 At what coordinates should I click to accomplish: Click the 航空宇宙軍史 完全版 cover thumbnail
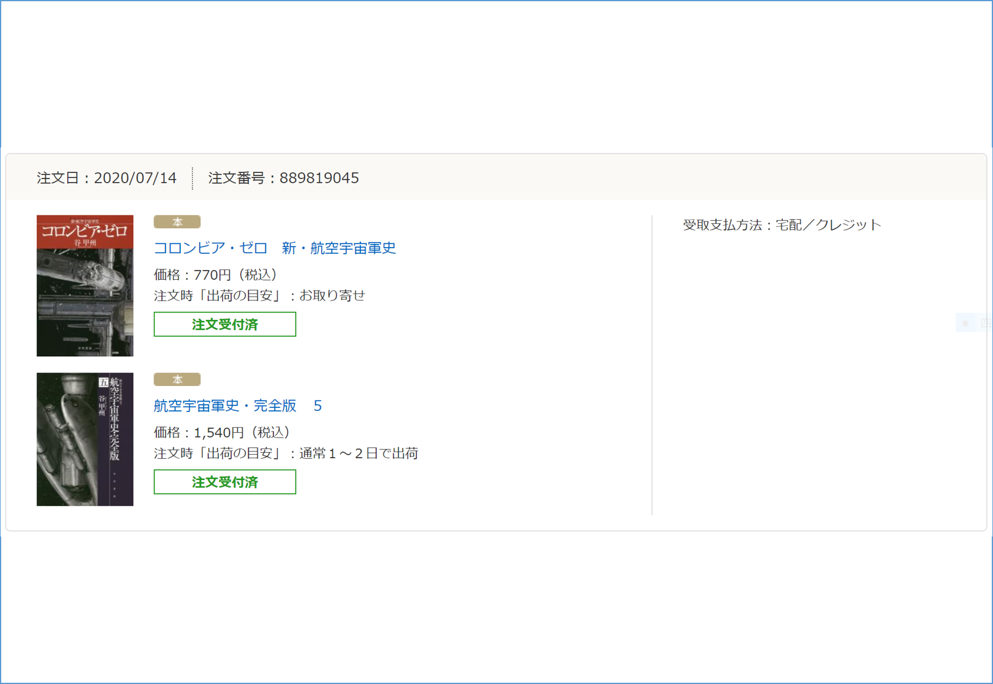tap(85, 439)
